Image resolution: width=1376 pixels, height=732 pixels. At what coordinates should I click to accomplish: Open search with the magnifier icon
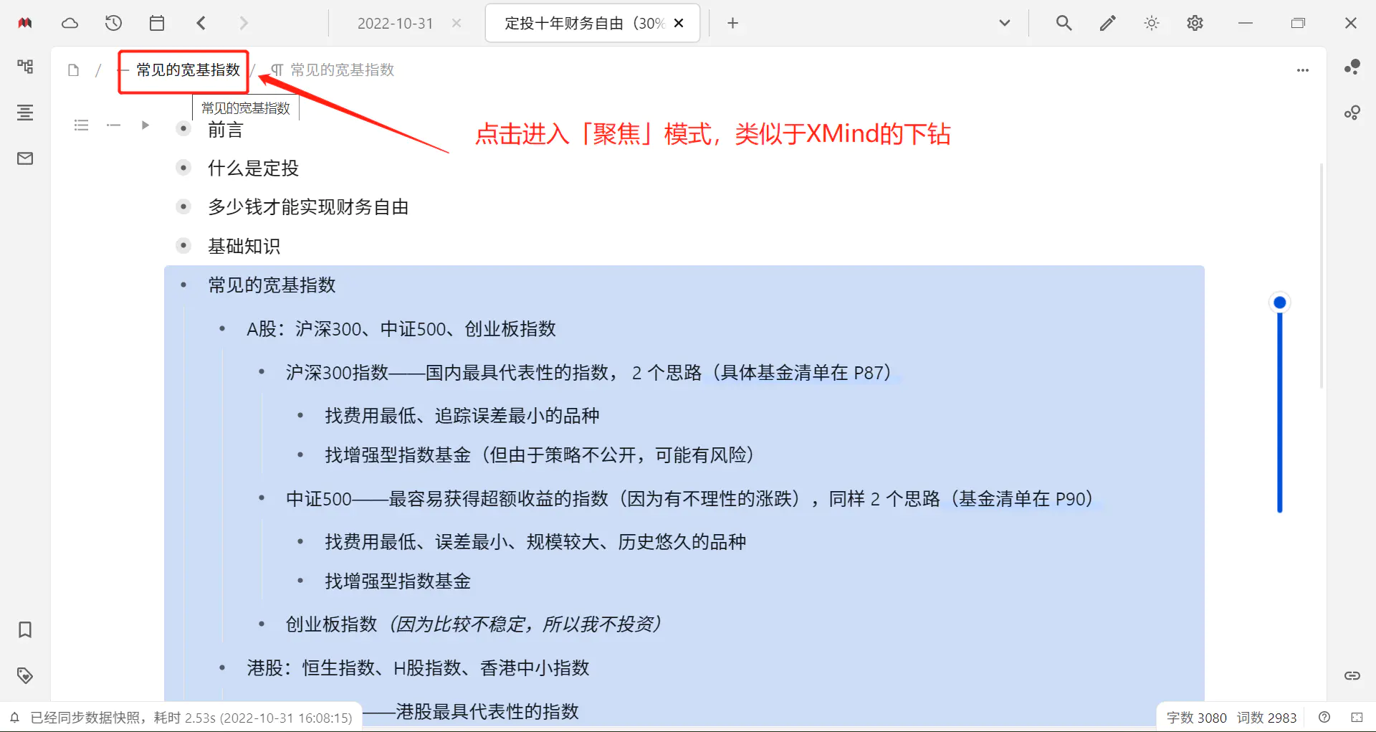coord(1064,22)
